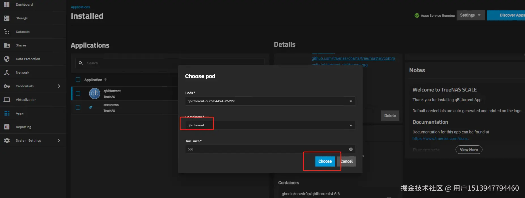The width and height of the screenshot is (525, 198).
Task: Click the Credentials key icon
Action: pyautogui.click(x=7, y=86)
